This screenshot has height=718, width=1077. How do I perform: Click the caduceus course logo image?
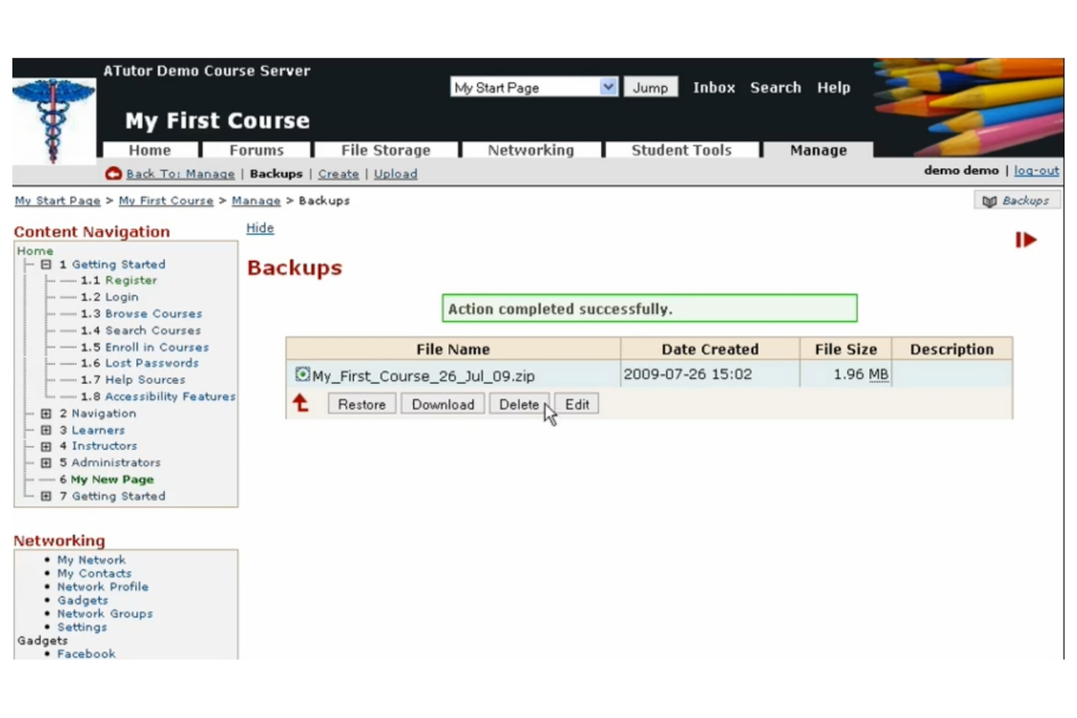click(x=53, y=120)
